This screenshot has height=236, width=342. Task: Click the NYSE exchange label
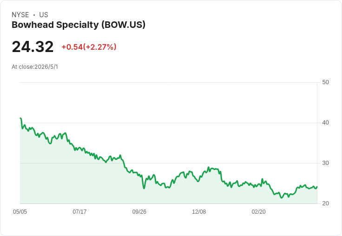click(x=20, y=15)
